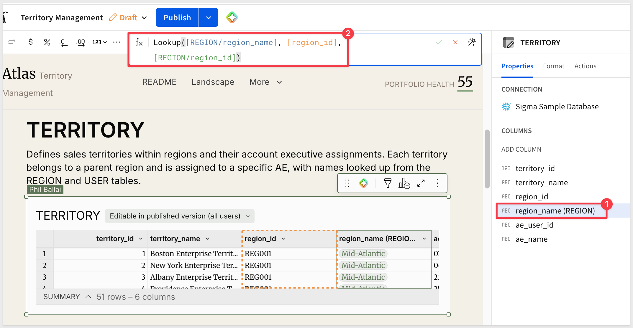The height and width of the screenshot is (328, 633).
Task: Click ADD COLUMN in the panel
Action: coord(521,149)
